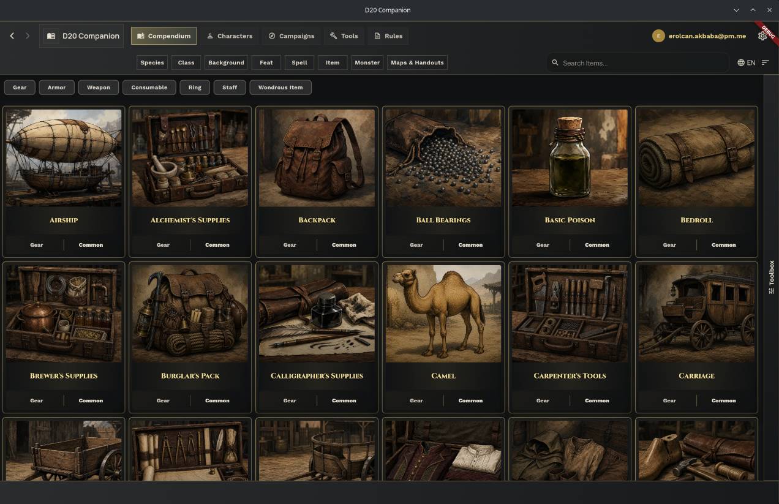The height and width of the screenshot is (504, 779).
Task: Switch to the Rules tab
Action: [389, 36]
